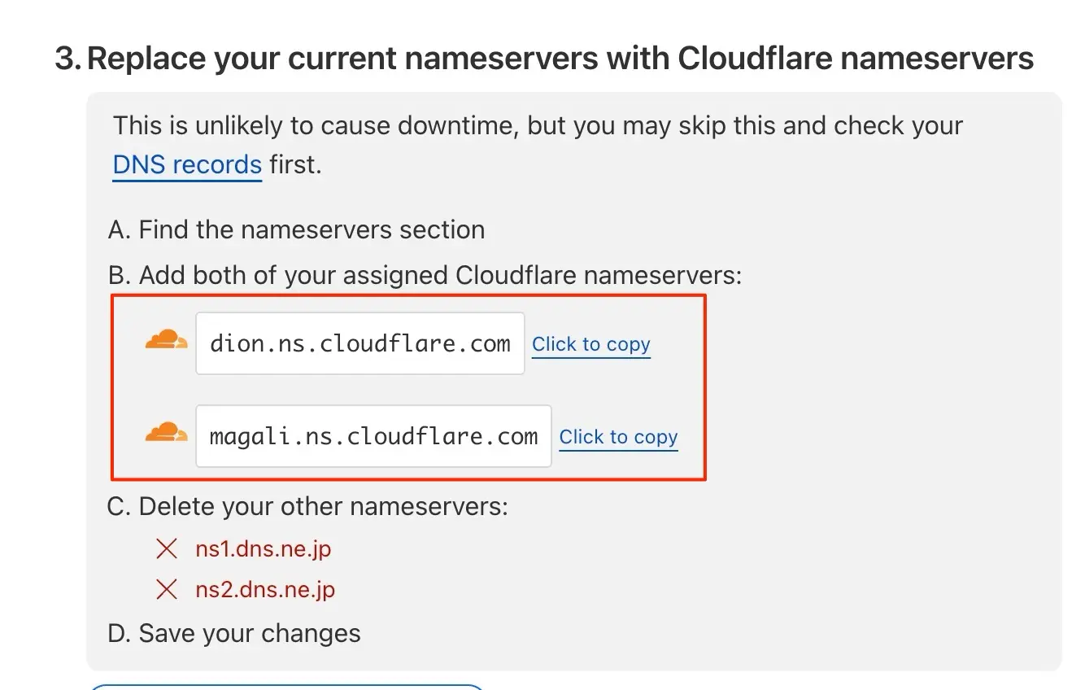
Task: Click the red X icon next to ns2.dns.ne.jp
Action: (x=167, y=590)
